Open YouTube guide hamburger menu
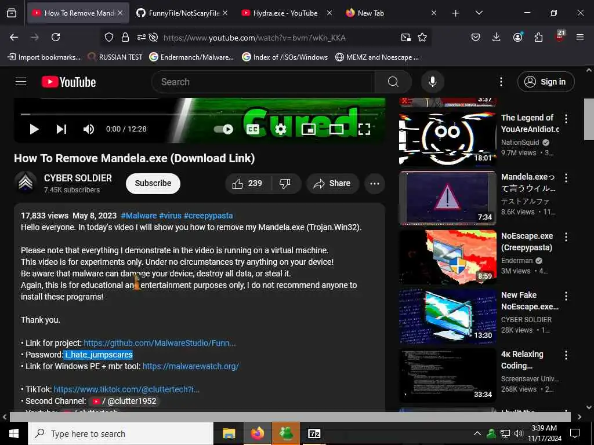594x445 pixels. tap(21, 82)
